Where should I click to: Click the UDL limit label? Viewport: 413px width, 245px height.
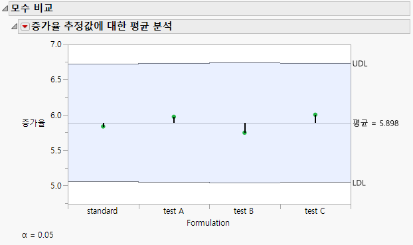pyautogui.click(x=360, y=64)
